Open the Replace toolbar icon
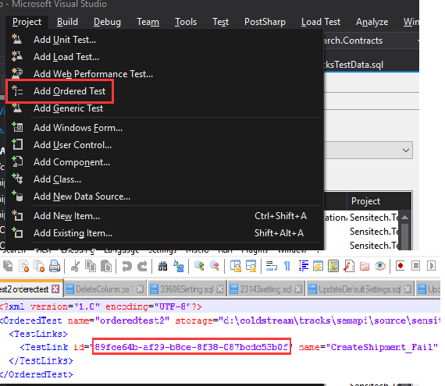The image size is (445, 386). click(179, 267)
